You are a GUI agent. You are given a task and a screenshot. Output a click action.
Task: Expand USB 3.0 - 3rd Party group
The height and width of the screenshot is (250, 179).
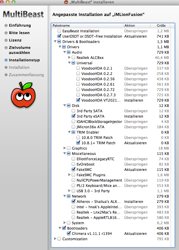[x=69, y=190]
